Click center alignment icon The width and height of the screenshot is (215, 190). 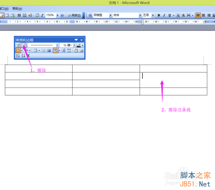203,15
